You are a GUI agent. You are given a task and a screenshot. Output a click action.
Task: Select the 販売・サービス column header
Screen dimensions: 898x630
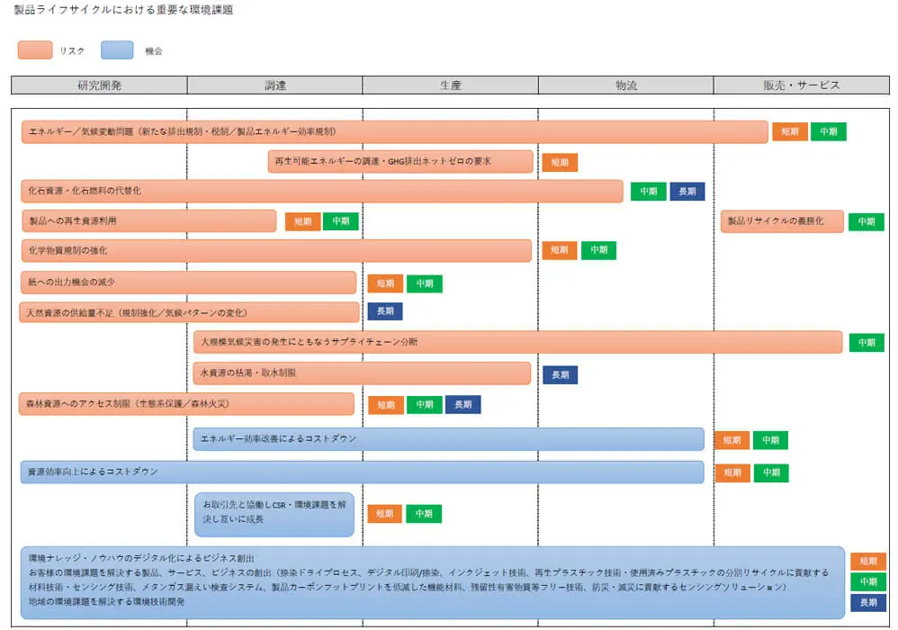(x=801, y=85)
